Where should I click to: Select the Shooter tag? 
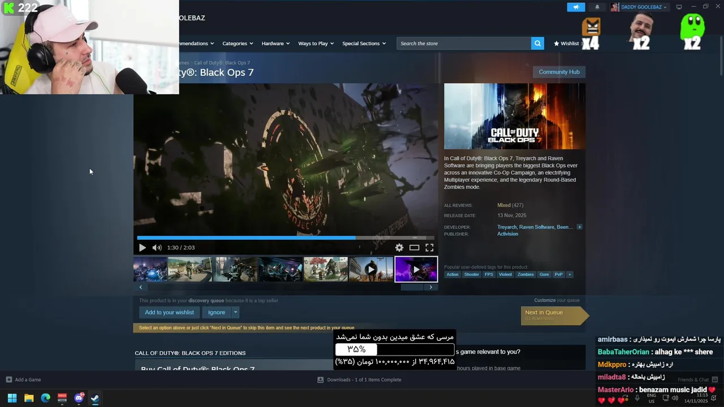tap(472, 275)
